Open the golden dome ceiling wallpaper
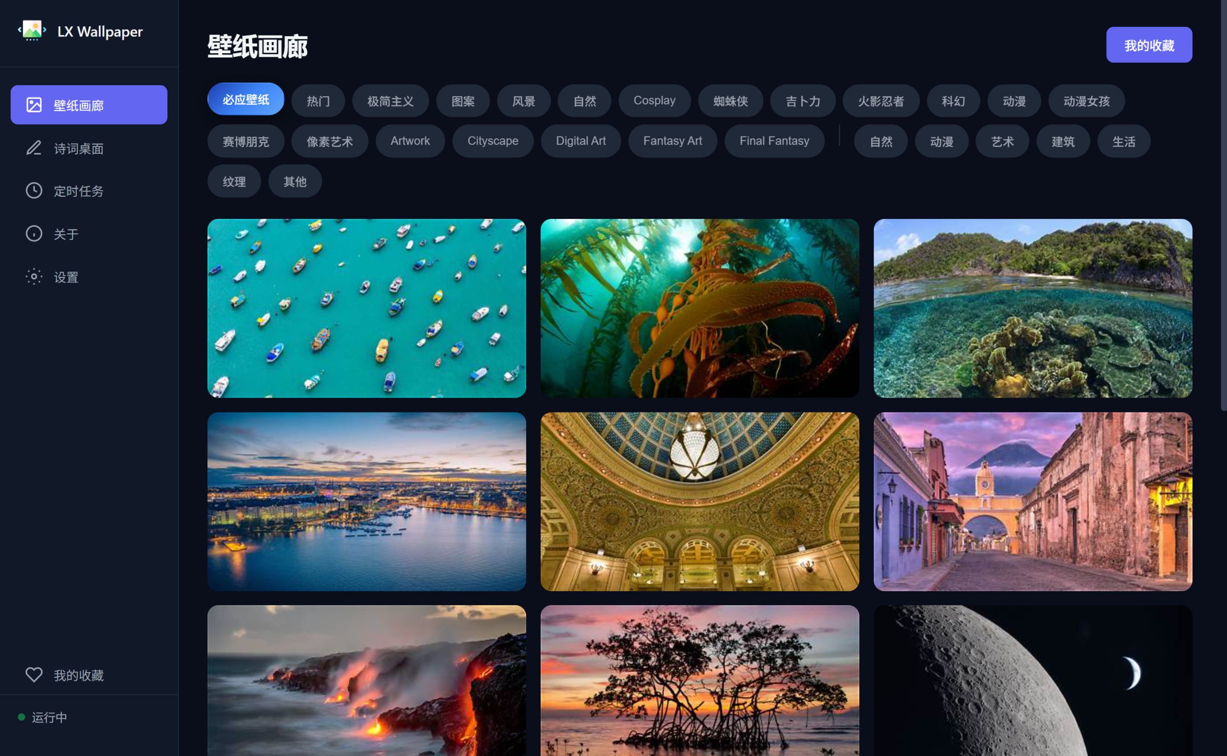The image size is (1227, 756). click(x=700, y=502)
